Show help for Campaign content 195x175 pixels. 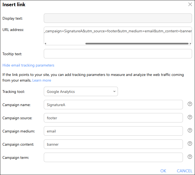coord(190,143)
